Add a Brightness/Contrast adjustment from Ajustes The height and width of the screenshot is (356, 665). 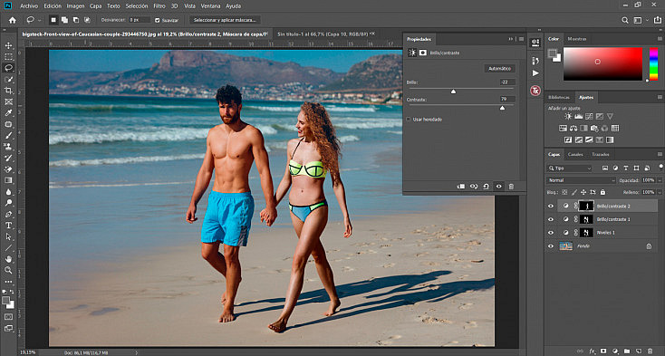pyautogui.click(x=568, y=116)
